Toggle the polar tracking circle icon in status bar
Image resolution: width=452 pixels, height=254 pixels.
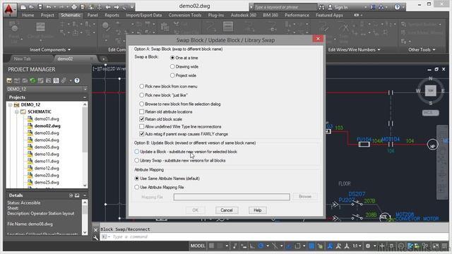click(261, 246)
